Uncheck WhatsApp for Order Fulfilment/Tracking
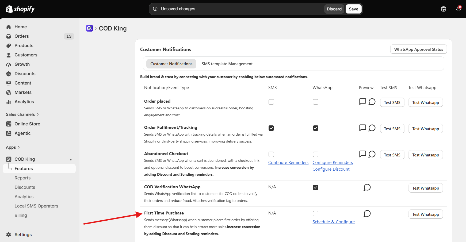This screenshot has width=466, height=242. coord(316,128)
